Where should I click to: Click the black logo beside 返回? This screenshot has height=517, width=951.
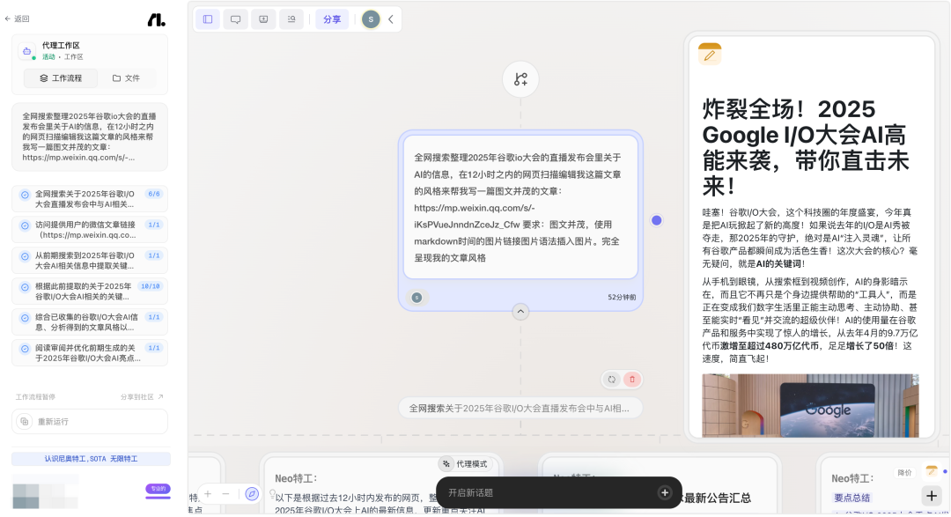pos(156,20)
